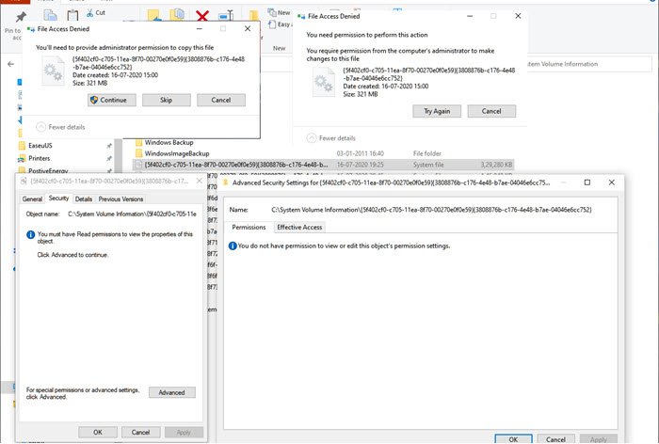659x444 pixels.
Task: Select the PostiveEnergy folder in the sidebar
Action: point(48,170)
